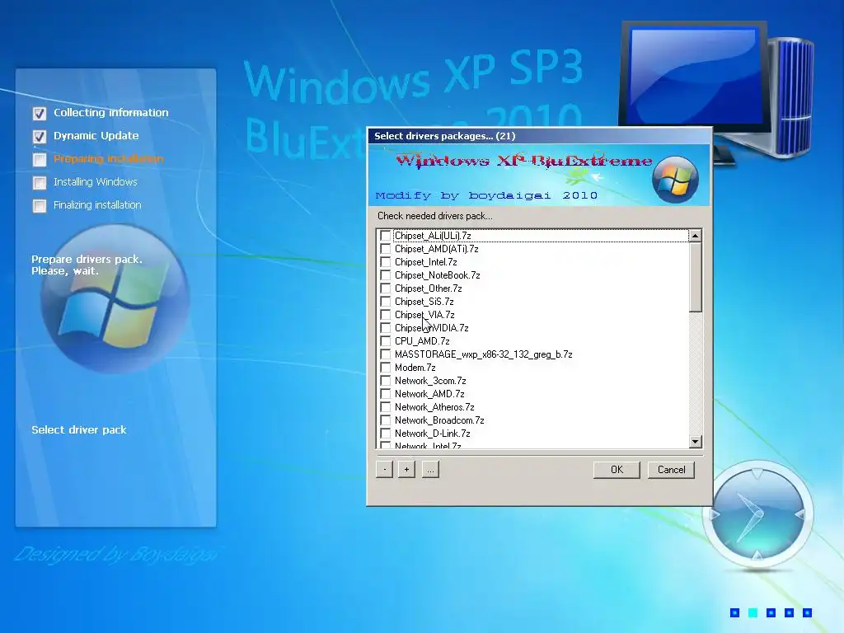Enable the Chipset_Intel.7z driver pack
This screenshot has height=633, width=844.
[386, 262]
